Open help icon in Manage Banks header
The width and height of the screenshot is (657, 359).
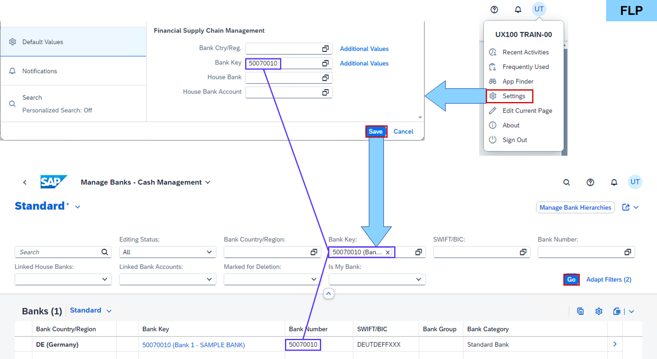(x=590, y=182)
